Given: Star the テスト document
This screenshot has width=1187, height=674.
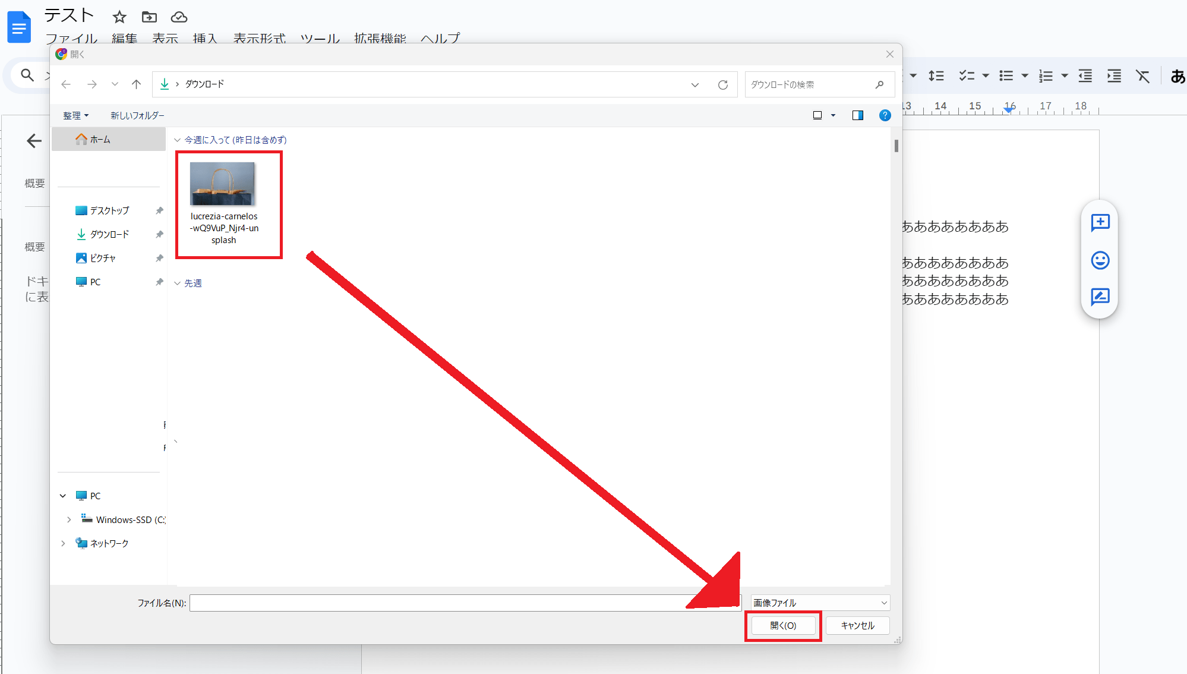Looking at the screenshot, I should [x=119, y=17].
